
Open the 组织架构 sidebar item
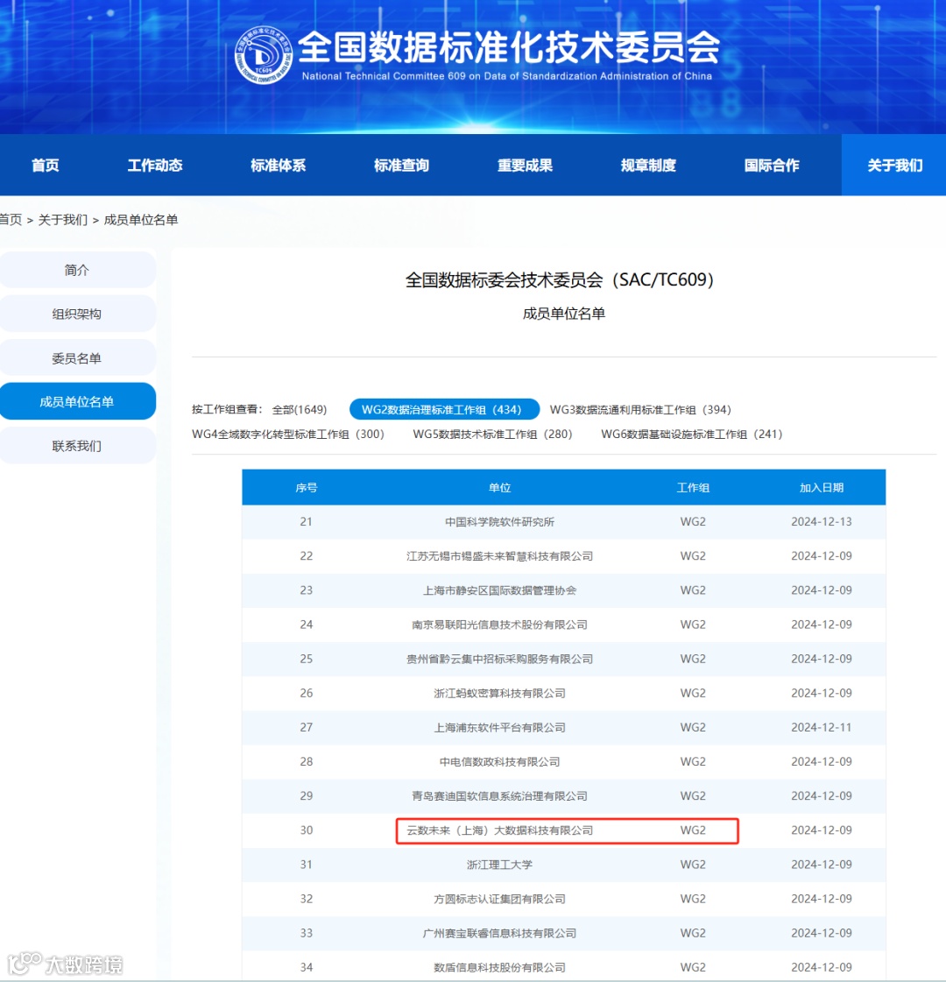(77, 314)
